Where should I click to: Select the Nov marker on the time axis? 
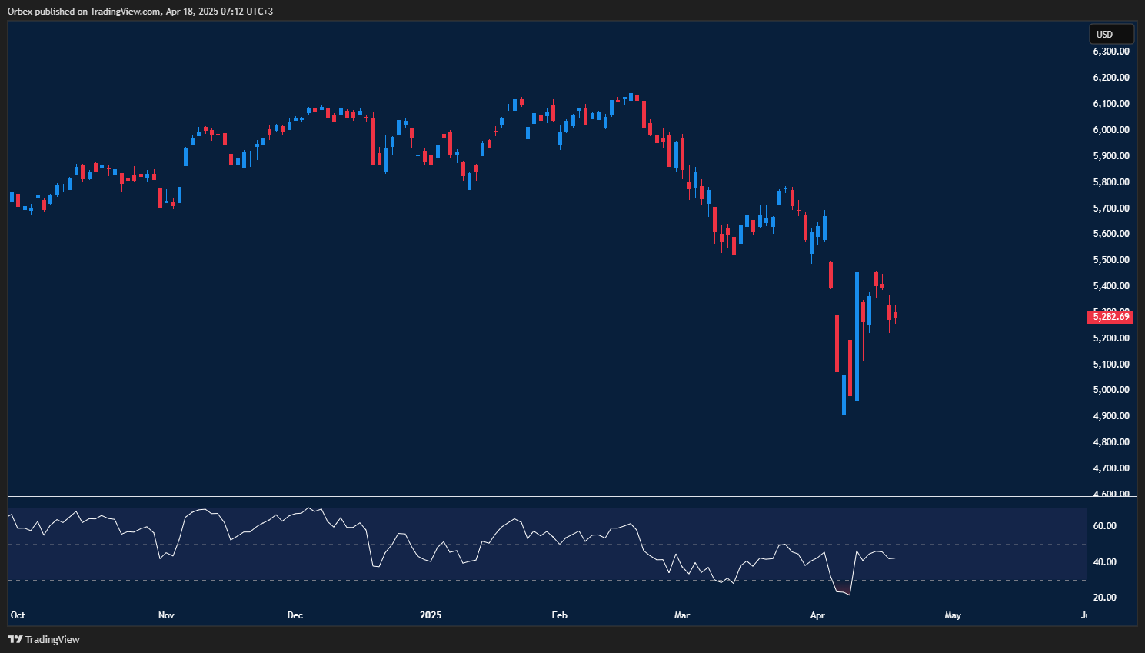[x=166, y=615]
